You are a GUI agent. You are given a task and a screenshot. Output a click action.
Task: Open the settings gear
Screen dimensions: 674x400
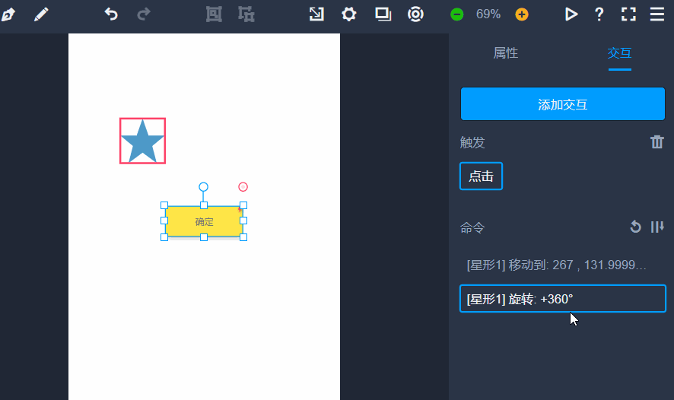click(348, 14)
